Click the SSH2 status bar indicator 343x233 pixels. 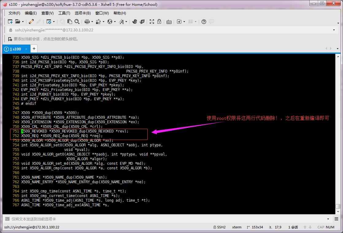219,227
